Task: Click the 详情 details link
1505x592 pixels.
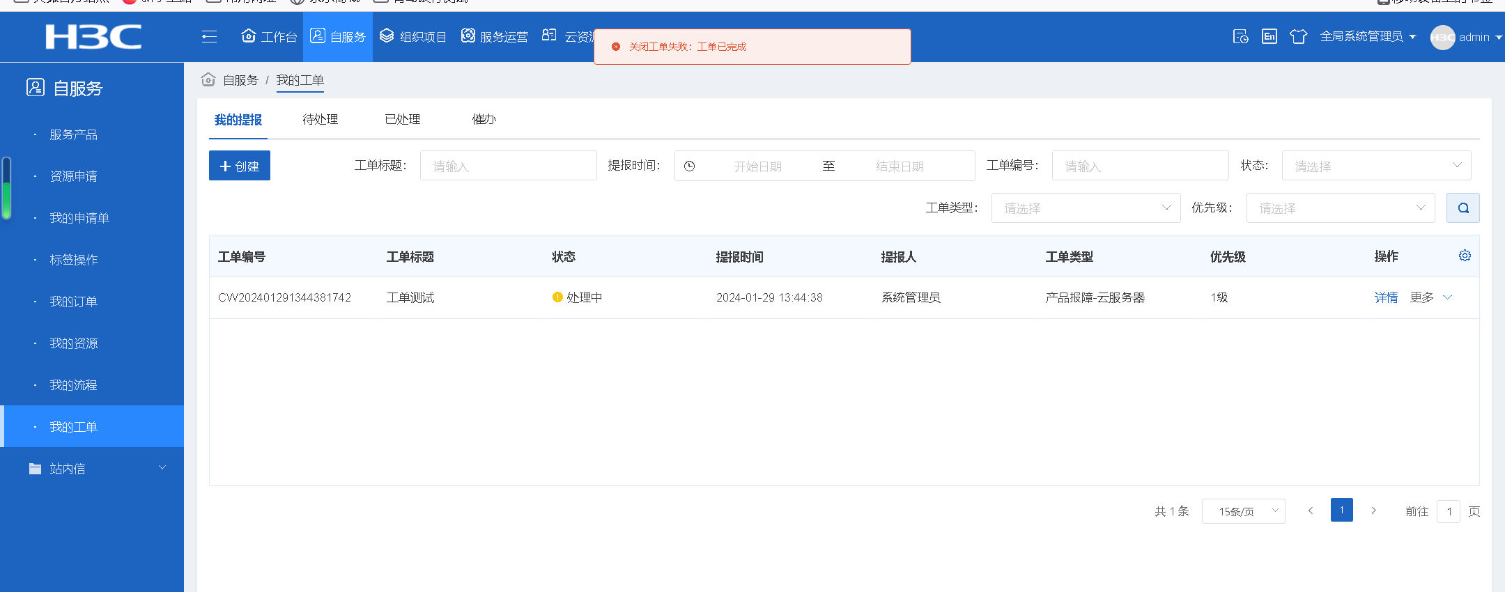Action: (1386, 297)
